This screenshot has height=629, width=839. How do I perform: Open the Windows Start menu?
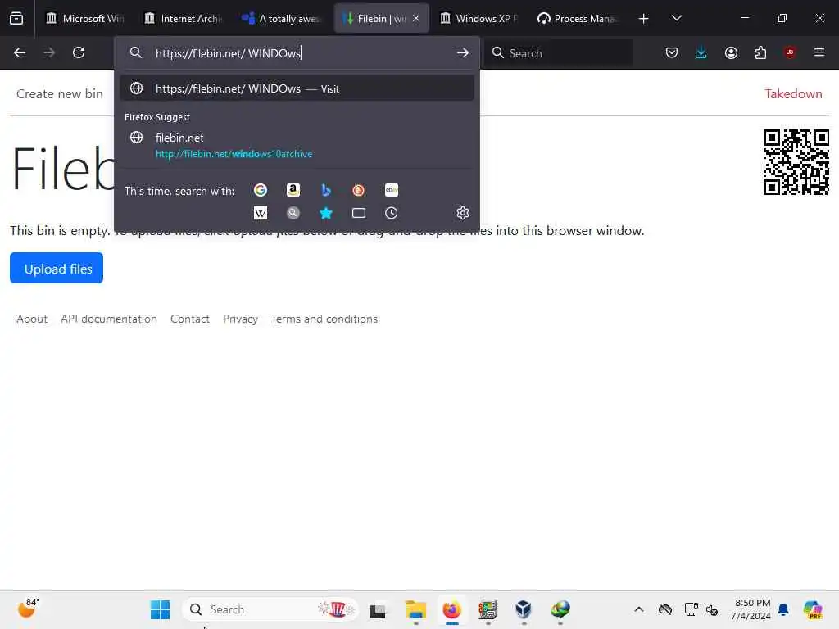pyautogui.click(x=160, y=609)
